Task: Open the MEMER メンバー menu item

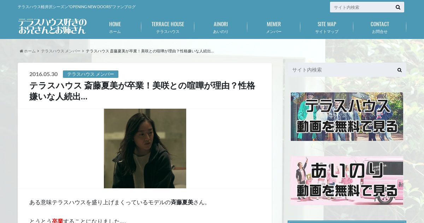Action: (x=274, y=27)
